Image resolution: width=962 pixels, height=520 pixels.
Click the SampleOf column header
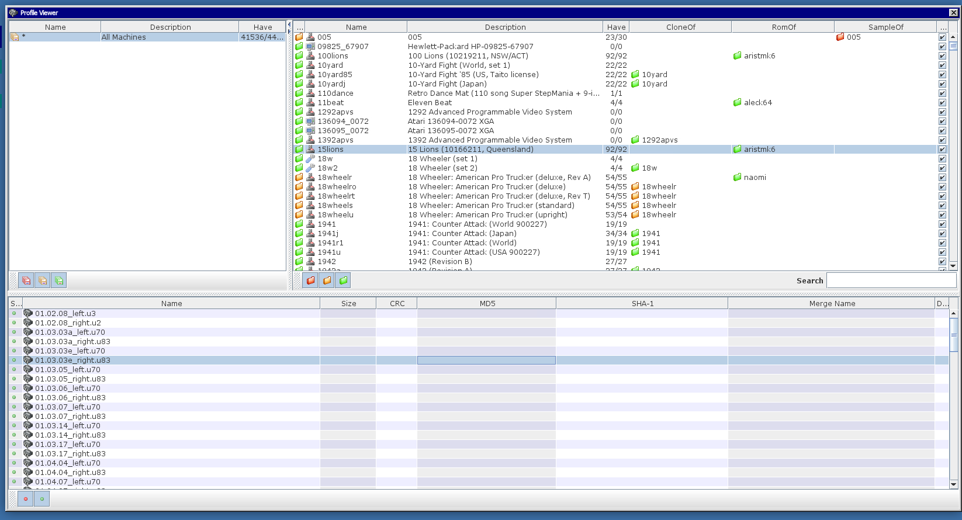[885, 27]
